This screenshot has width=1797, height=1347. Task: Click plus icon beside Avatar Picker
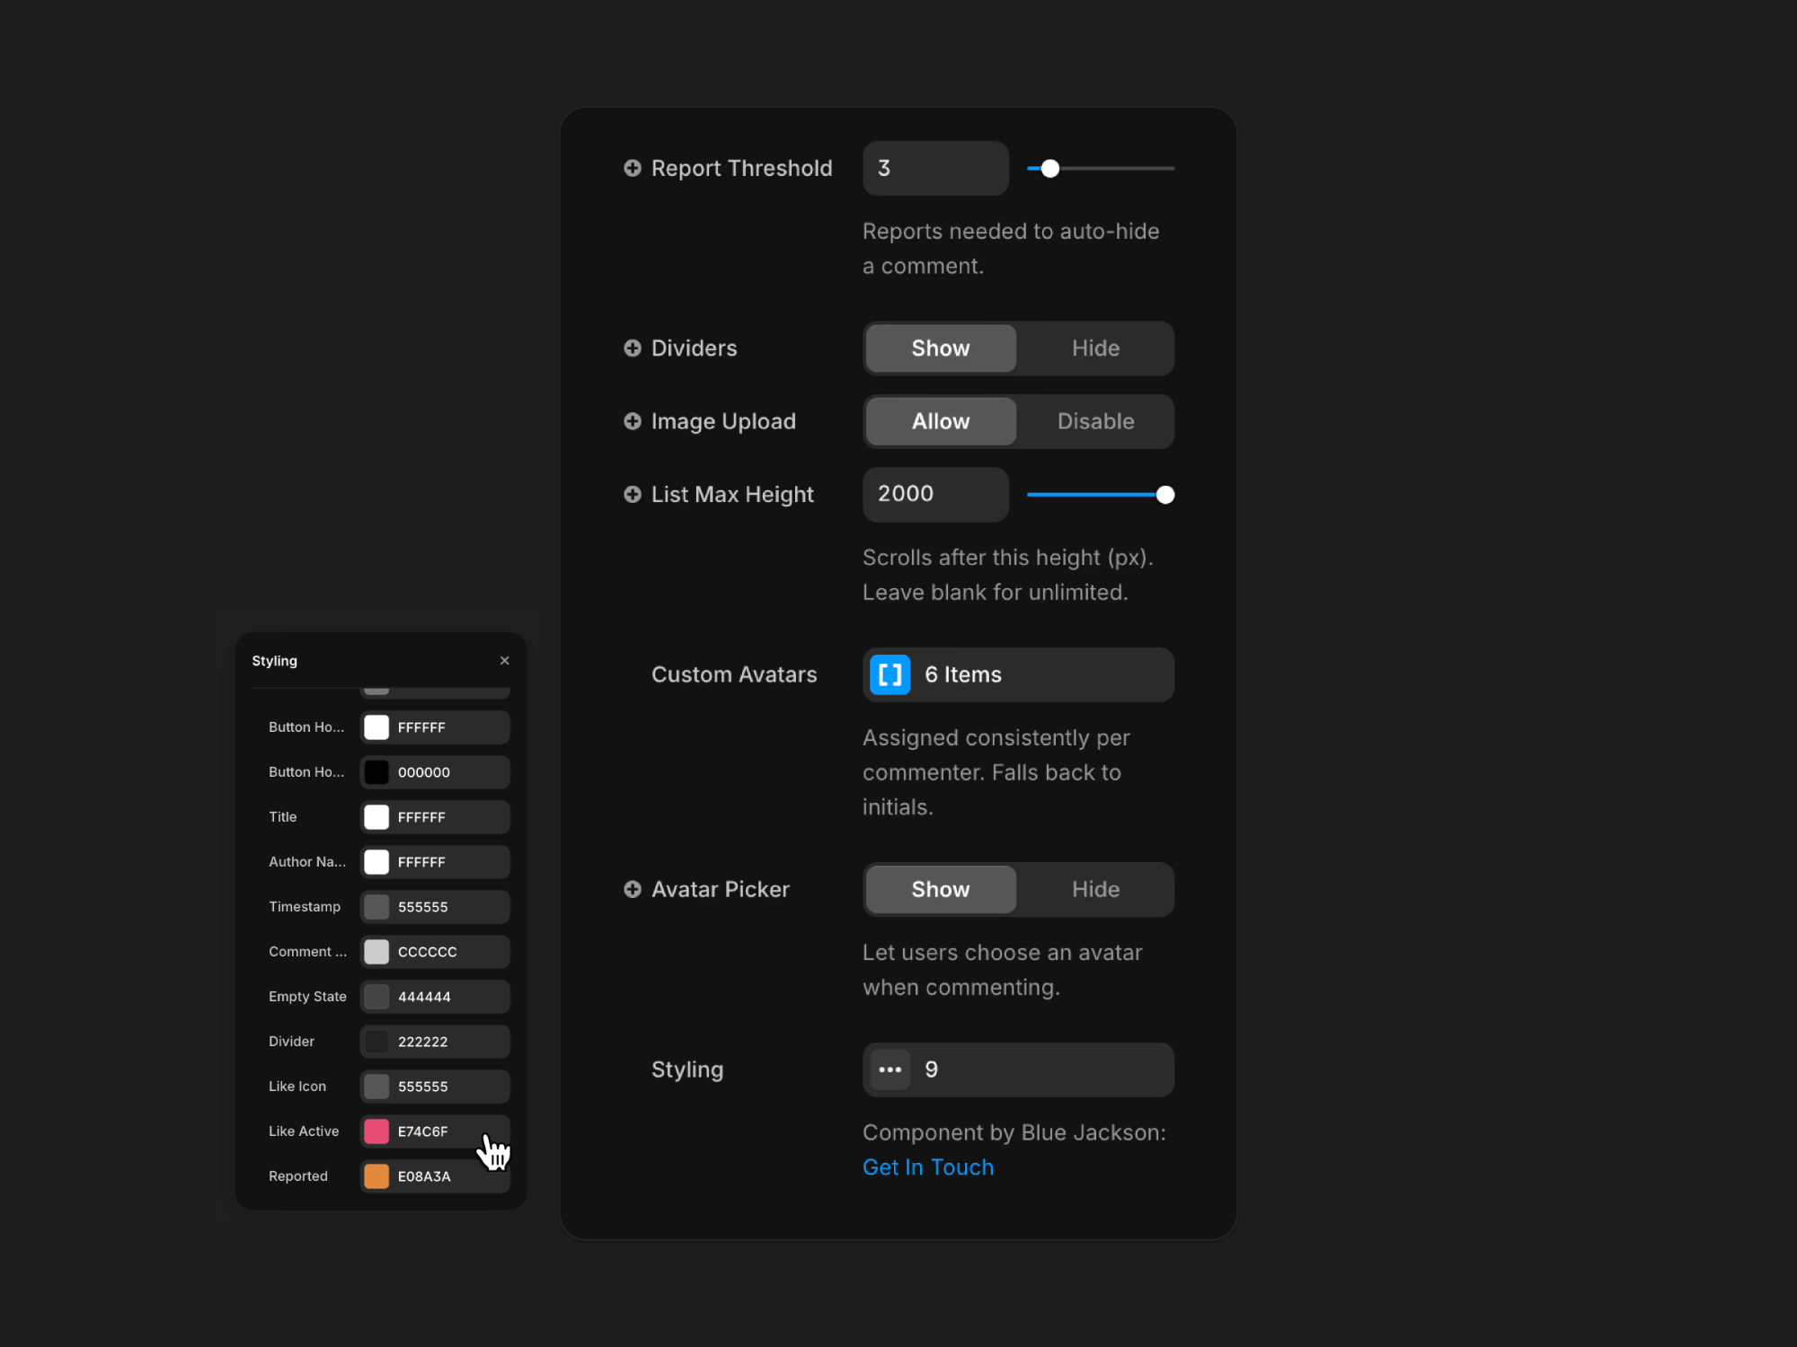pos(633,889)
